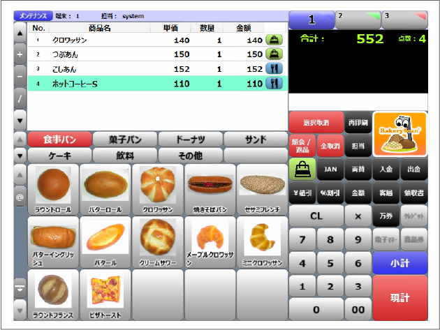Click the blue 小計 subtotal button
The height and width of the screenshot is (330, 440).
[x=400, y=263]
